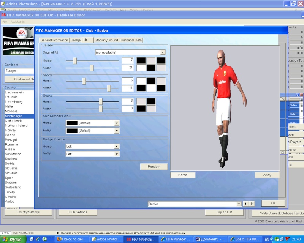This screenshot has width=304, height=243.
Task: Click the Photoshop status bar arrow
Action: pyautogui.click(x=58, y=233)
